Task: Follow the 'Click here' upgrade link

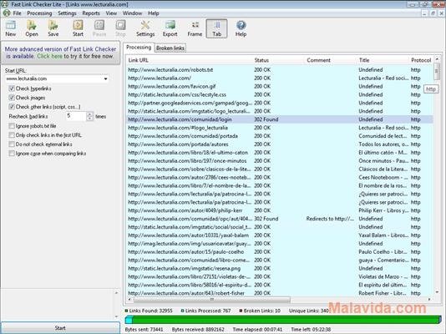Action: 49,56
